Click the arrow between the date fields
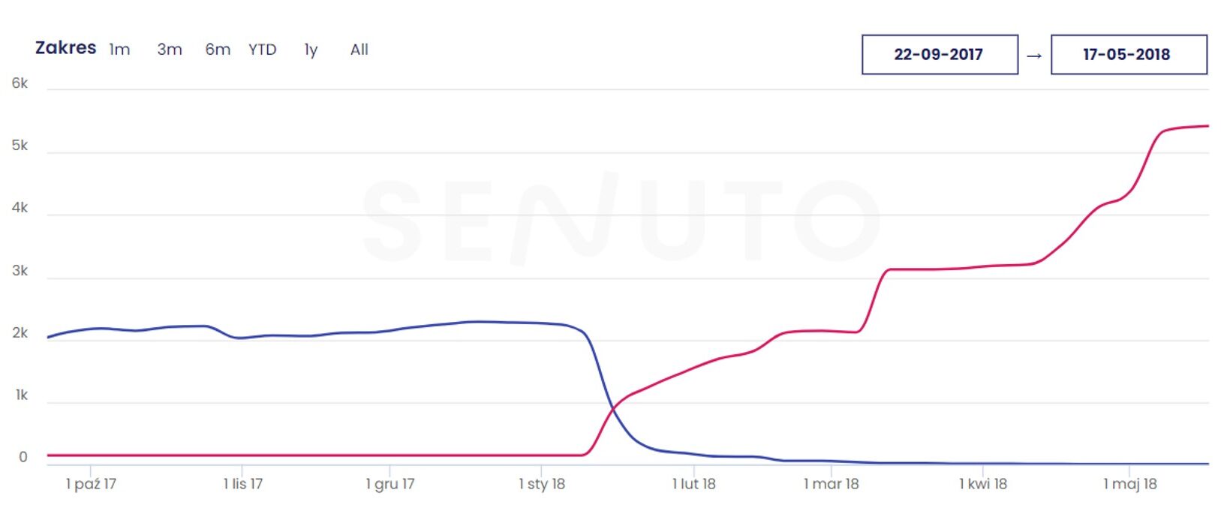 (x=1034, y=56)
